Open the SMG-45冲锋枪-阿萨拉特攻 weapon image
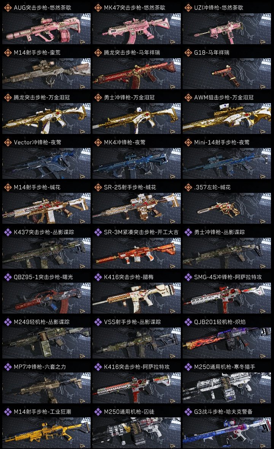 (227, 298)
